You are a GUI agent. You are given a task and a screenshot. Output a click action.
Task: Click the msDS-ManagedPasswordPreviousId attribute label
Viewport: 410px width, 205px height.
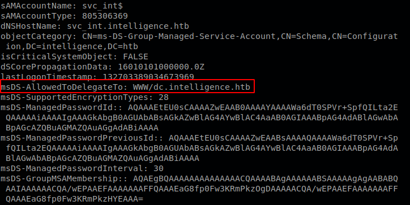click(x=82, y=138)
